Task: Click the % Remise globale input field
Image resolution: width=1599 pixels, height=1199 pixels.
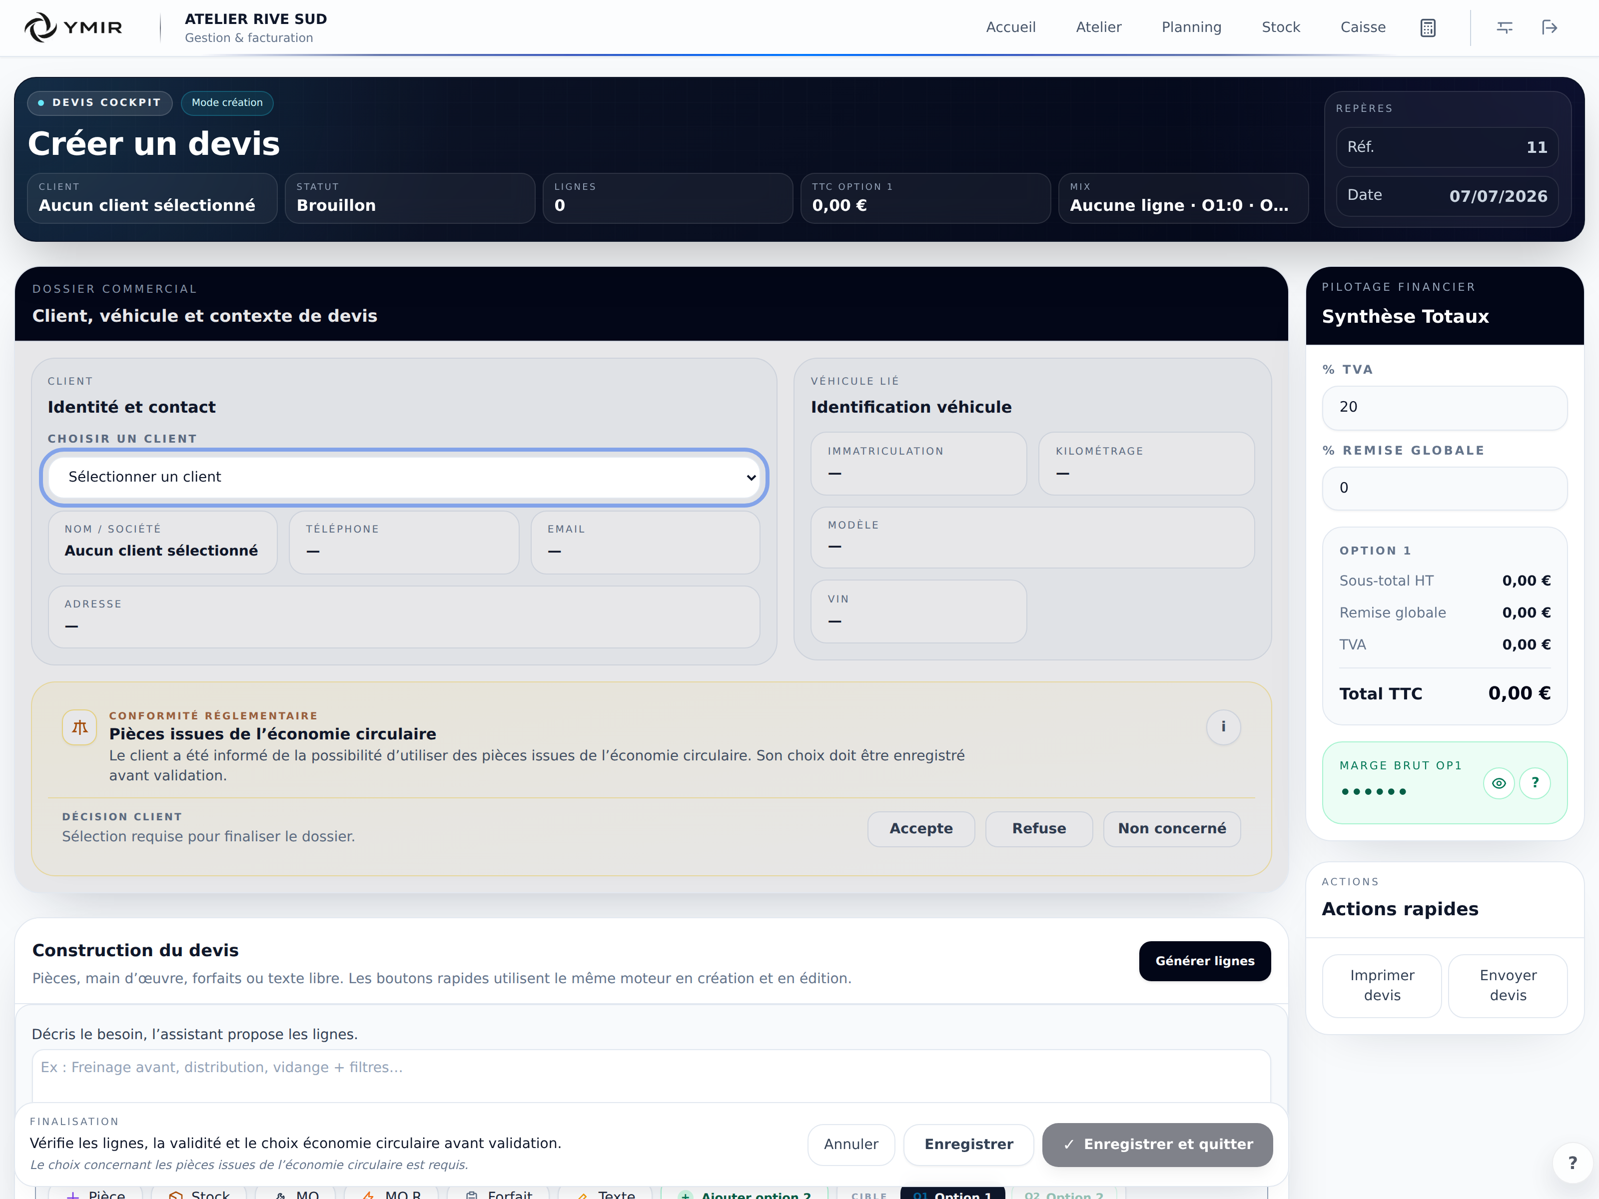Action: (x=1444, y=488)
